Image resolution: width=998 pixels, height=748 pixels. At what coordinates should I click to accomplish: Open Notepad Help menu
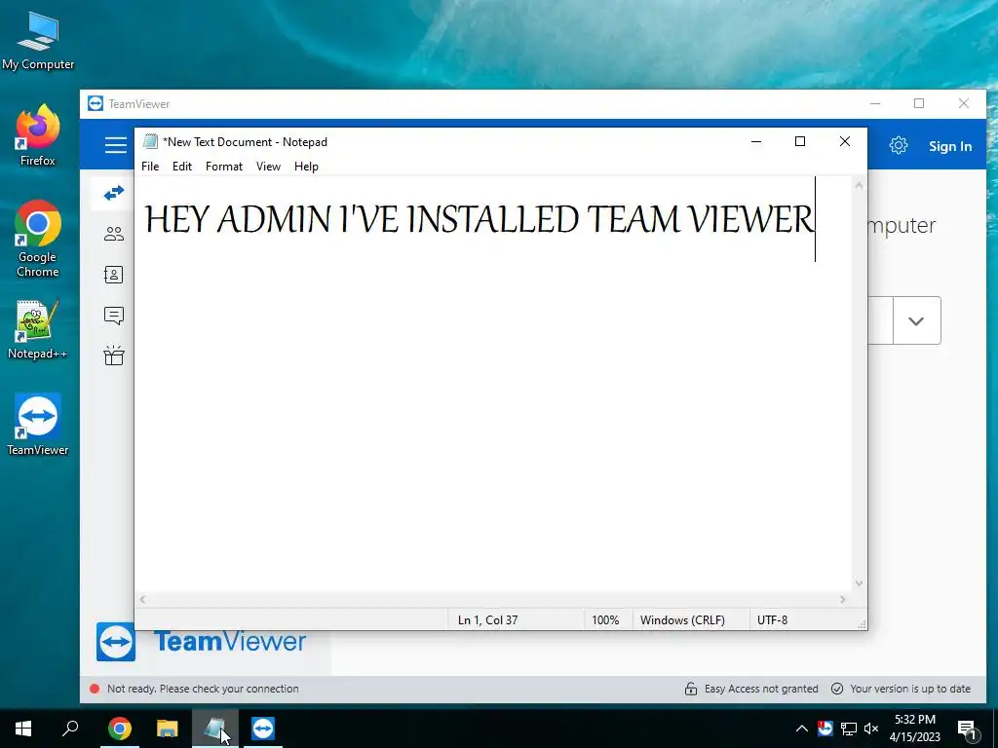click(306, 167)
